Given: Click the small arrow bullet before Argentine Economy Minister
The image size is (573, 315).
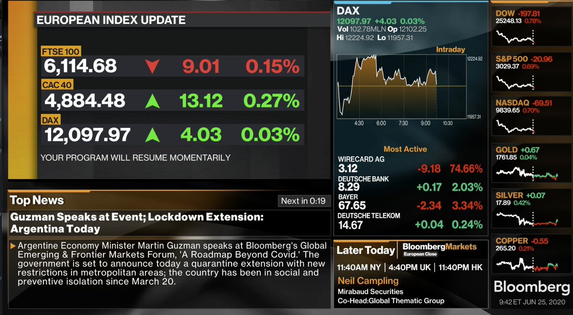Looking at the screenshot, I should click(13, 246).
